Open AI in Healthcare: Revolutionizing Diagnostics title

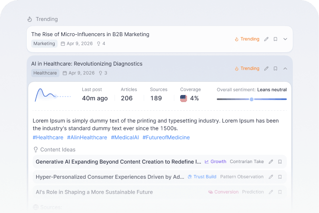[x=87, y=64]
